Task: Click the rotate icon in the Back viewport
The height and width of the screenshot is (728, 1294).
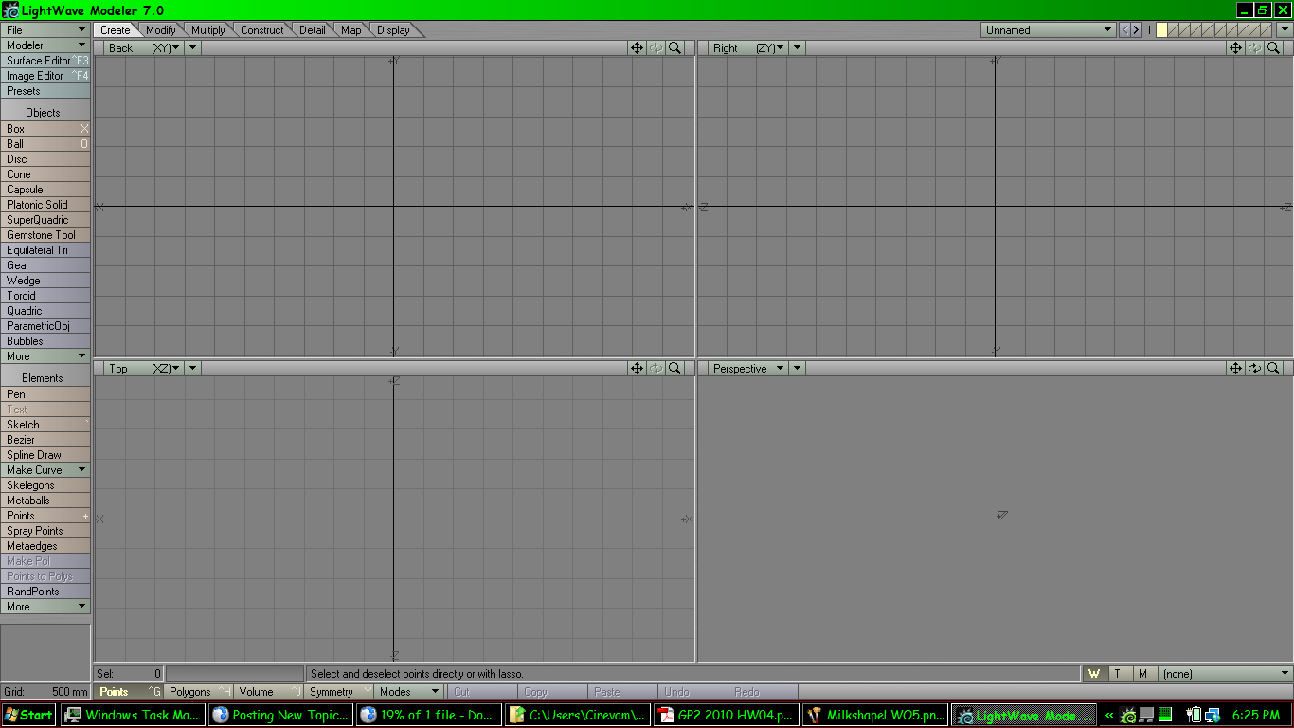Action: click(656, 48)
